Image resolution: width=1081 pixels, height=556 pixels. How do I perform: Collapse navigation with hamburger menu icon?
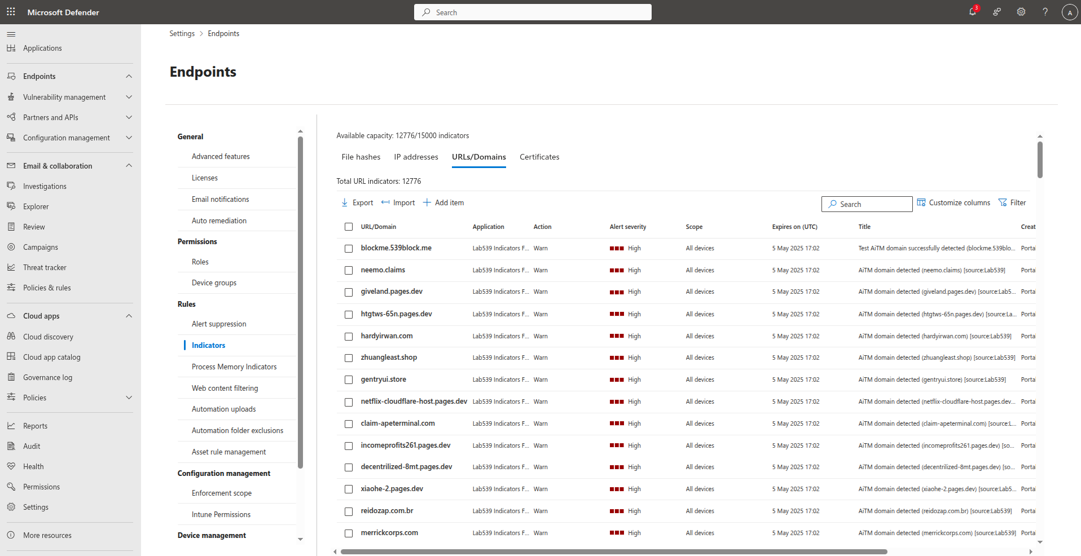pyautogui.click(x=11, y=34)
